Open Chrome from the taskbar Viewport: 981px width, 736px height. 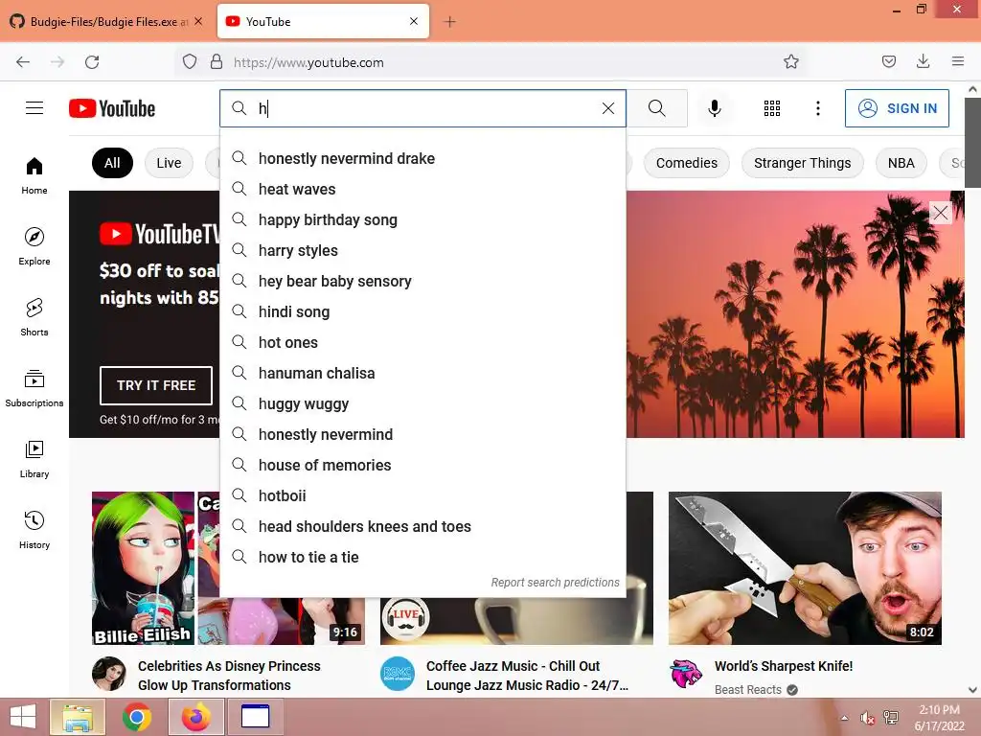(x=136, y=717)
